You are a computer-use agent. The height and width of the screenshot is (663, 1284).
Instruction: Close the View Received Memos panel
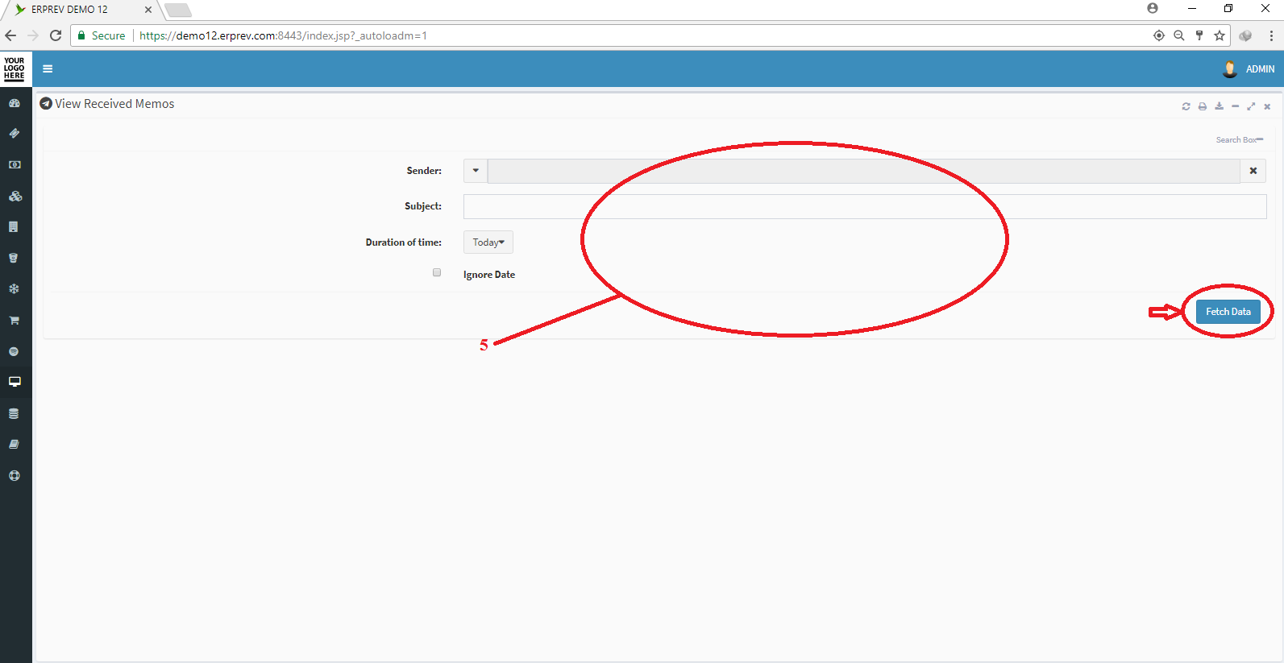[1267, 106]
